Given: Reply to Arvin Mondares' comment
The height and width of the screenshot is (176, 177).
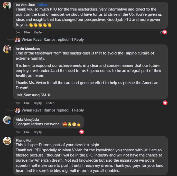Looking at the screenshot, I should (38, 103).
